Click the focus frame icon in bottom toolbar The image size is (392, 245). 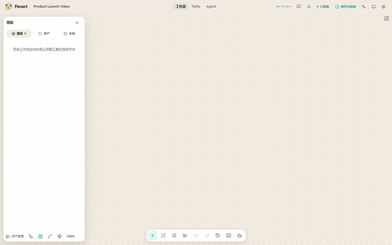coord(163,236)
